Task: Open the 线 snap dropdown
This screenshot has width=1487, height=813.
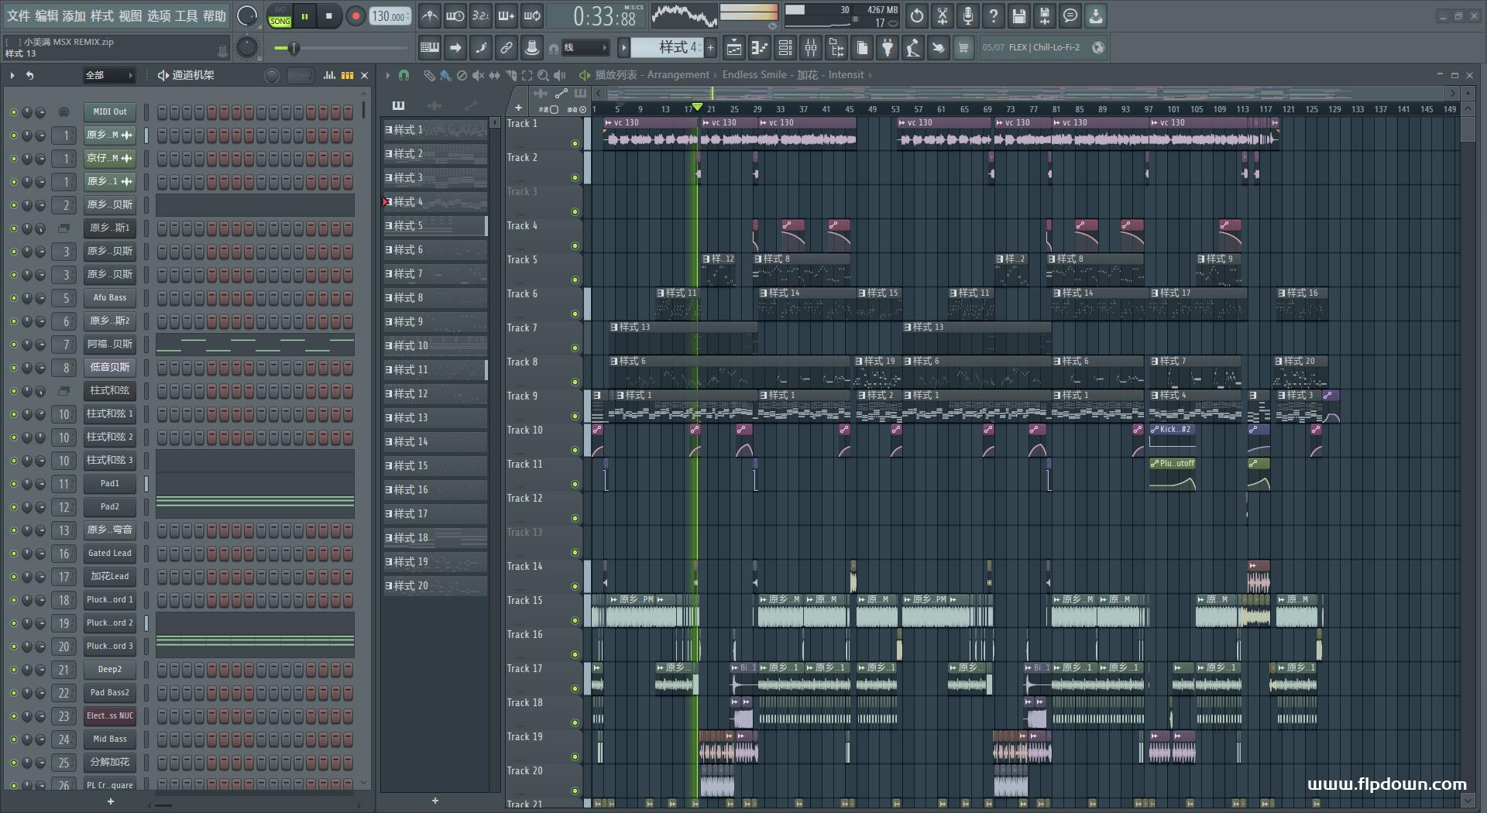Action: (585, 48)
